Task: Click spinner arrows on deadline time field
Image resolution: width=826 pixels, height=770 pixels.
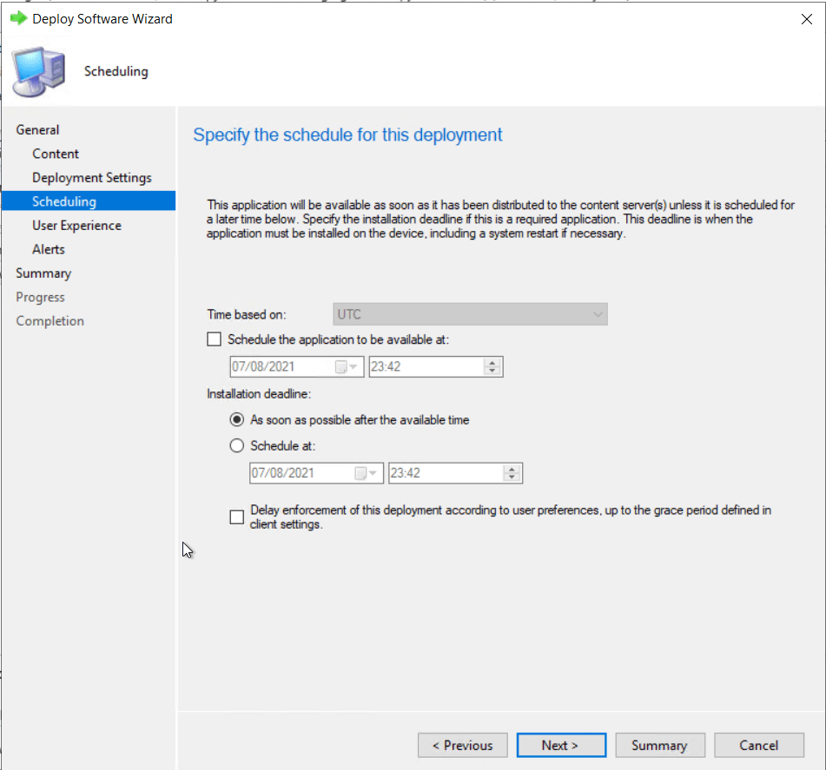Action: point(512,474)
